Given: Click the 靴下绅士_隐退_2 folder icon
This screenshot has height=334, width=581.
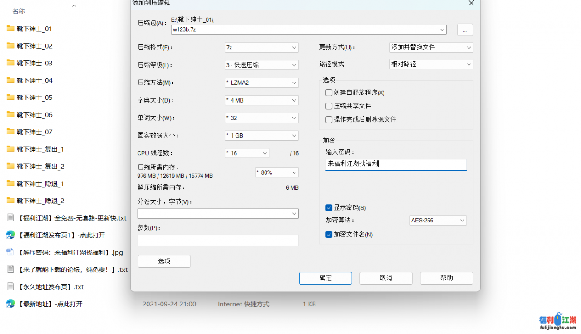Looking at the screenshot, I should point(10,201).
